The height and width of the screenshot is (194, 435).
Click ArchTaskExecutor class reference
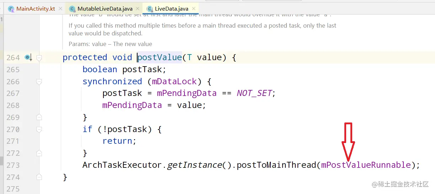[x=122, y=165]
